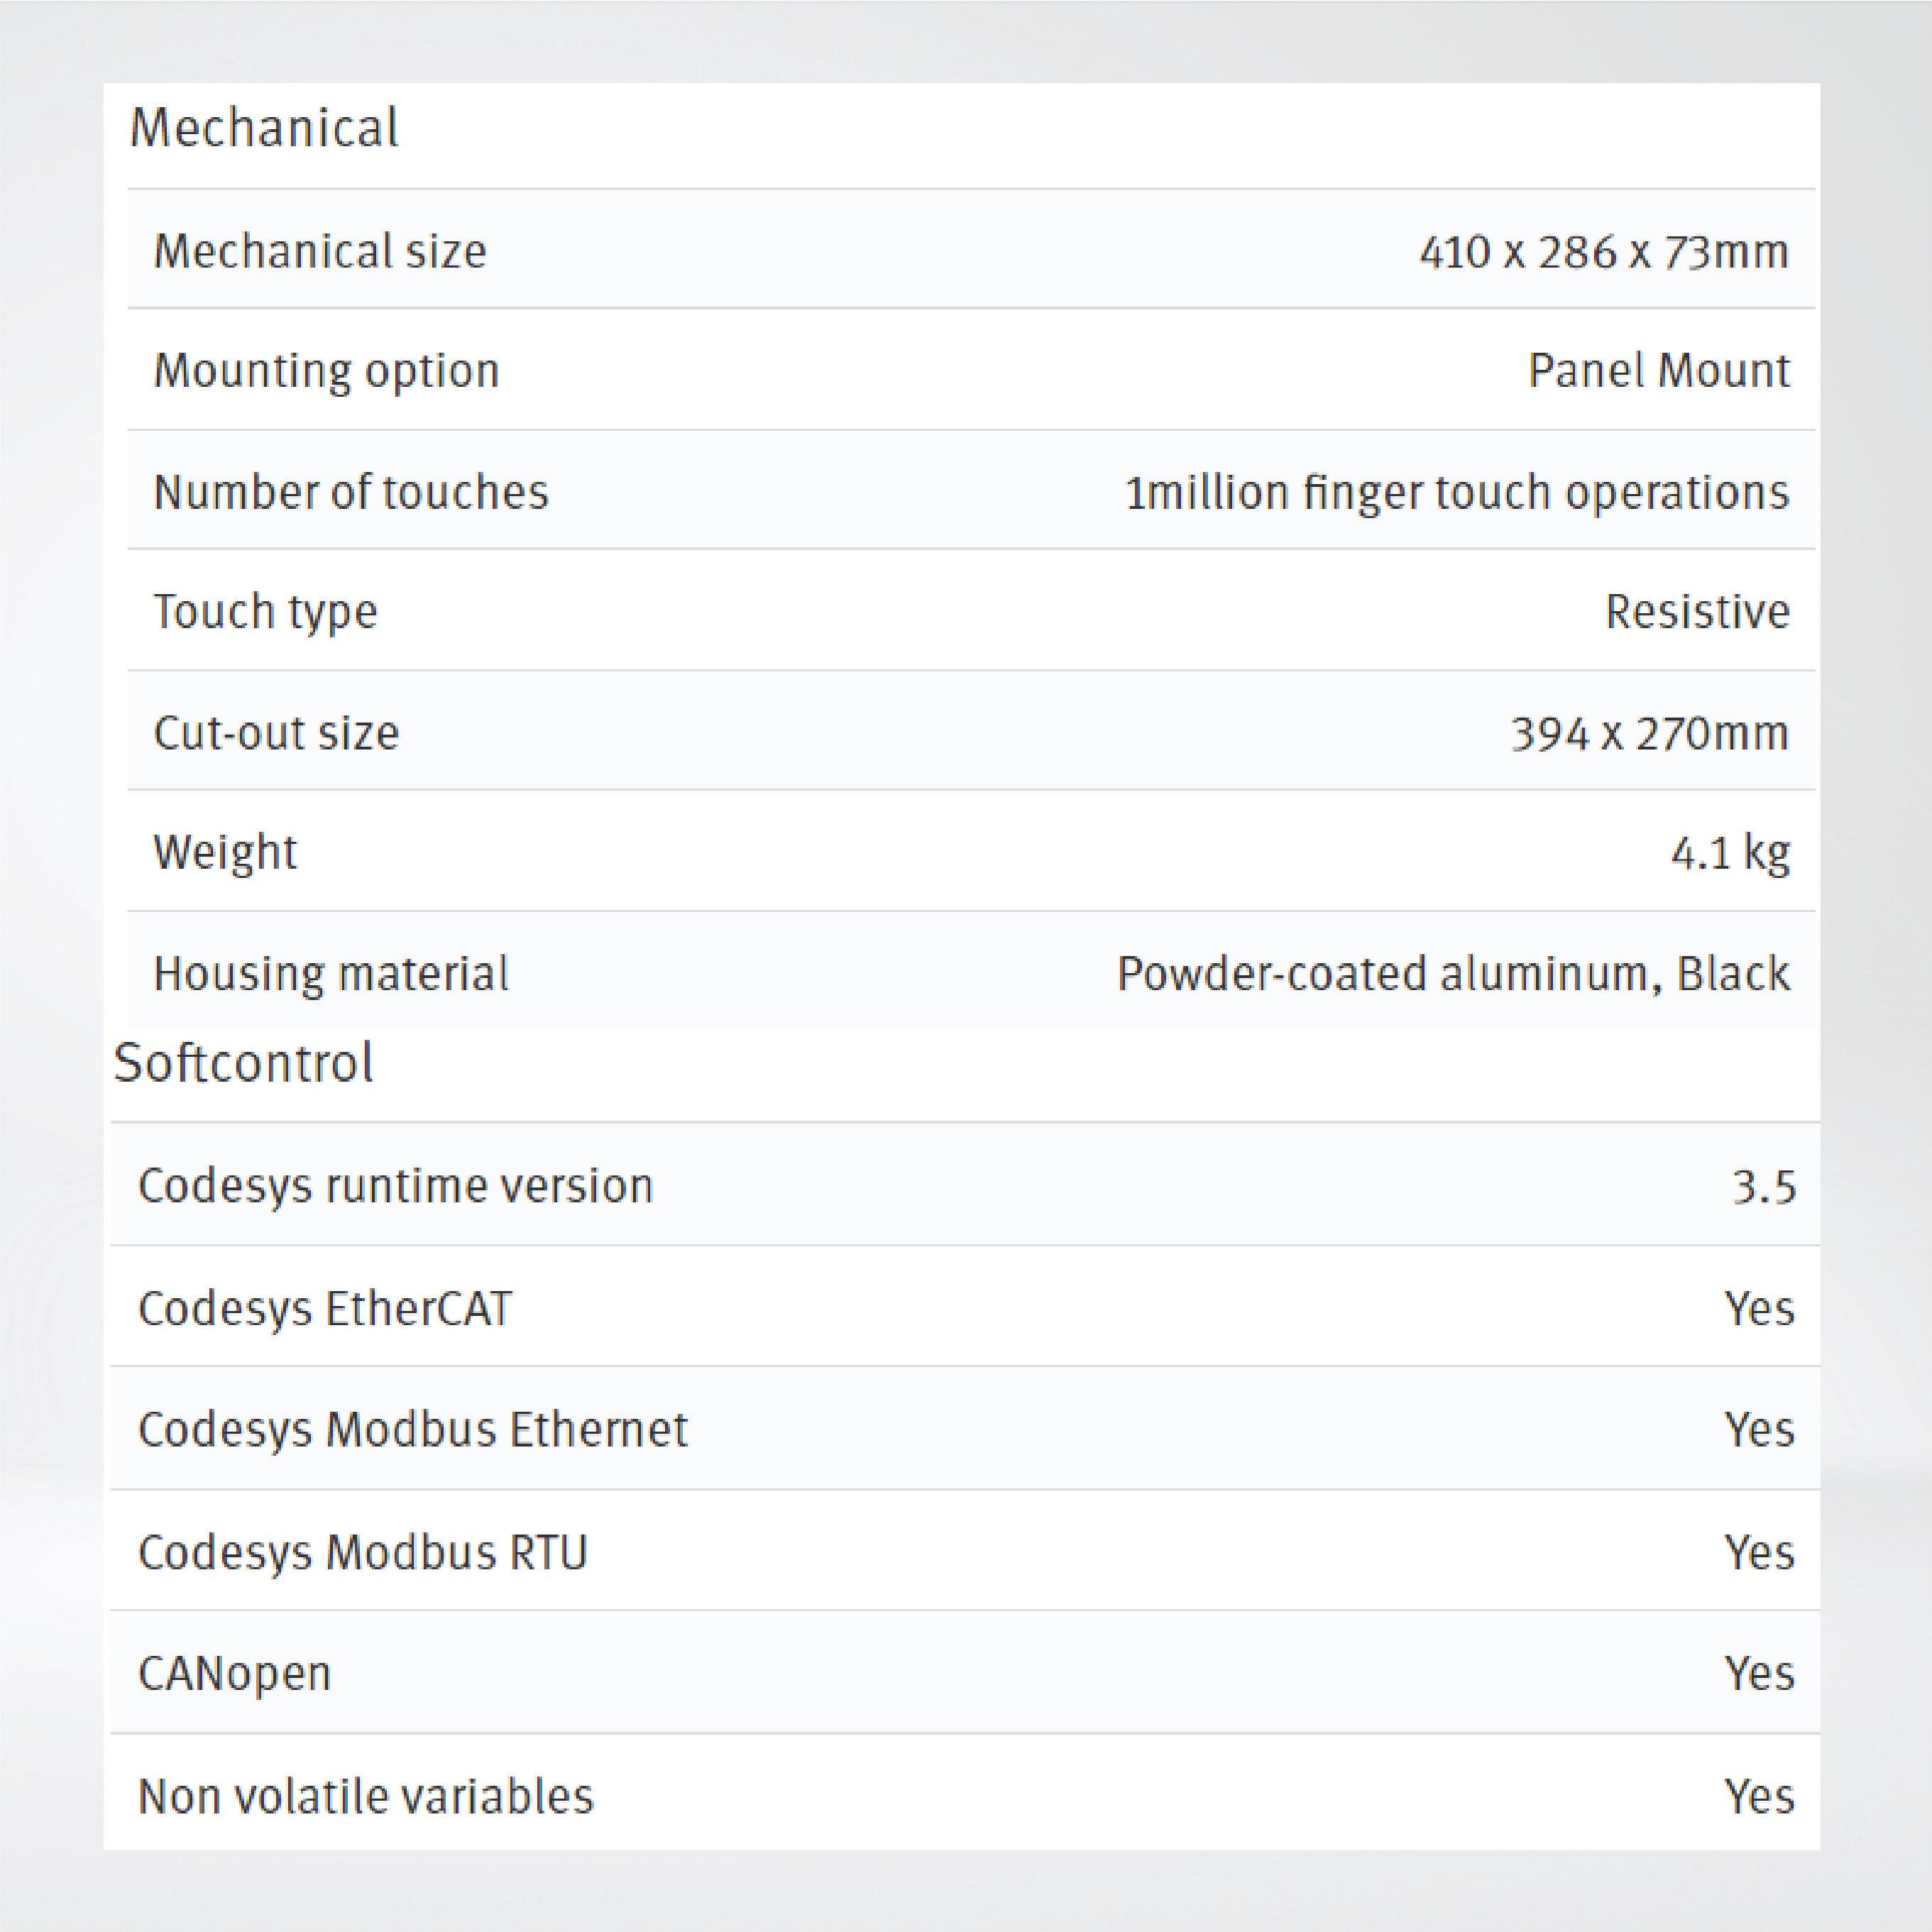
Task: Click the Yes value beside Codesys EtherCAT
Action: click(x=1759, y=1308)
